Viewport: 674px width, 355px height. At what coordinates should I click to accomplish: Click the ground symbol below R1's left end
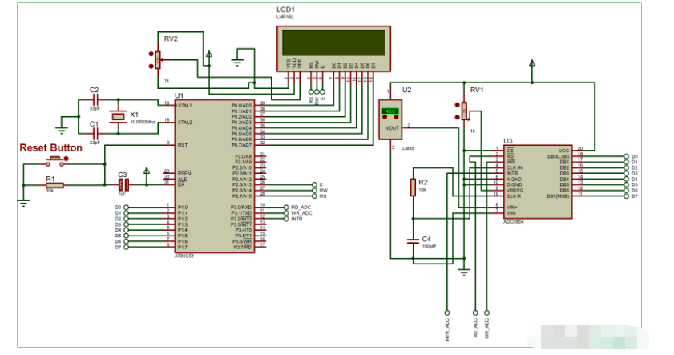[23, 204]
